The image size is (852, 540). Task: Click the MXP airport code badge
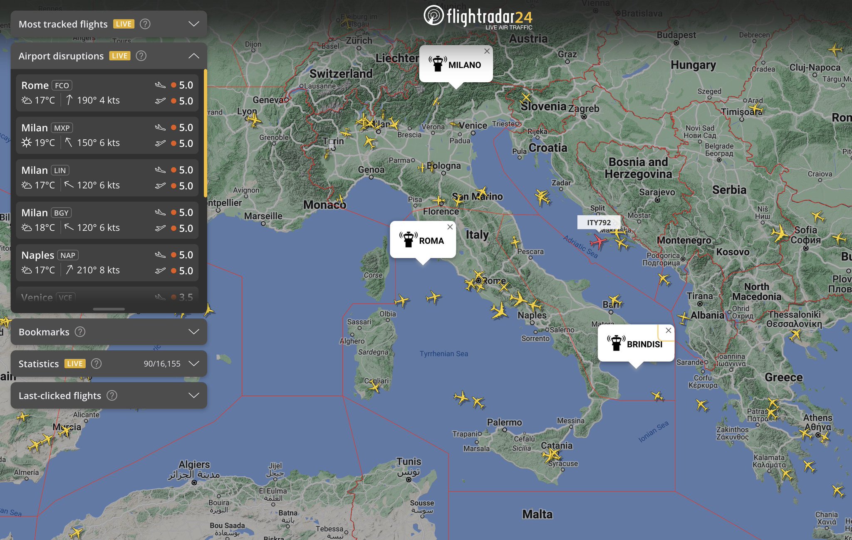pos(62,128)
